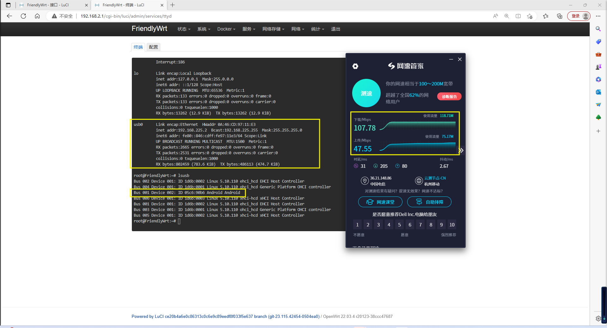Rate recommendation score 8

tap(431, 225)
